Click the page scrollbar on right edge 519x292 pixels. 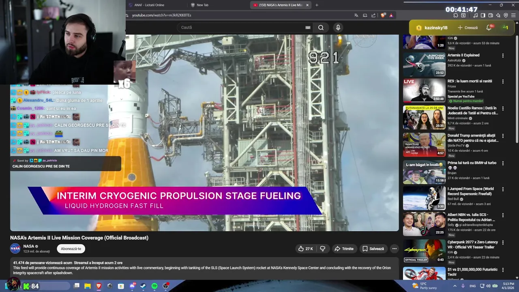(x=517, y=89)
